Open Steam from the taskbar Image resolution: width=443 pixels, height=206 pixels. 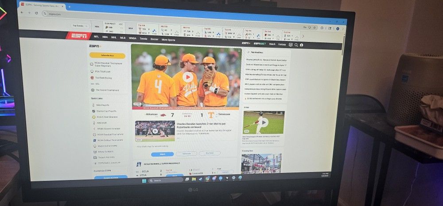pyautogui.click(x=201, y=179)
